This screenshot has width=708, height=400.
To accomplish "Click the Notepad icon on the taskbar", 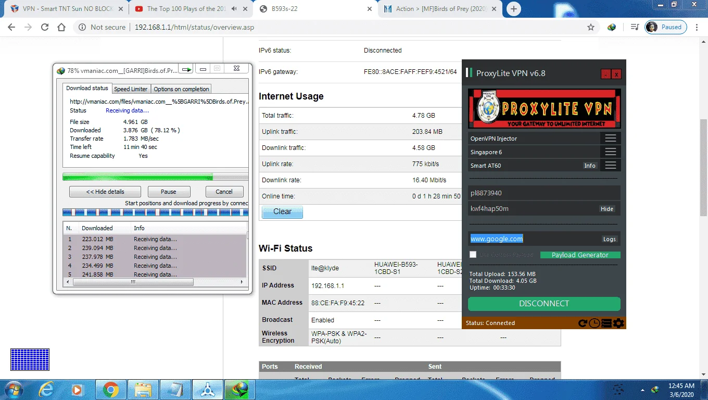I will click(175, 389).
